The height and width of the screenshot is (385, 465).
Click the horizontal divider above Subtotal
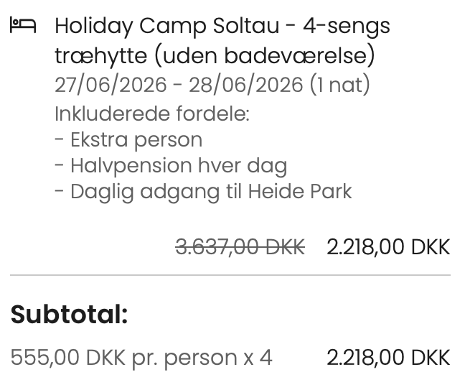tap(230, 275)
